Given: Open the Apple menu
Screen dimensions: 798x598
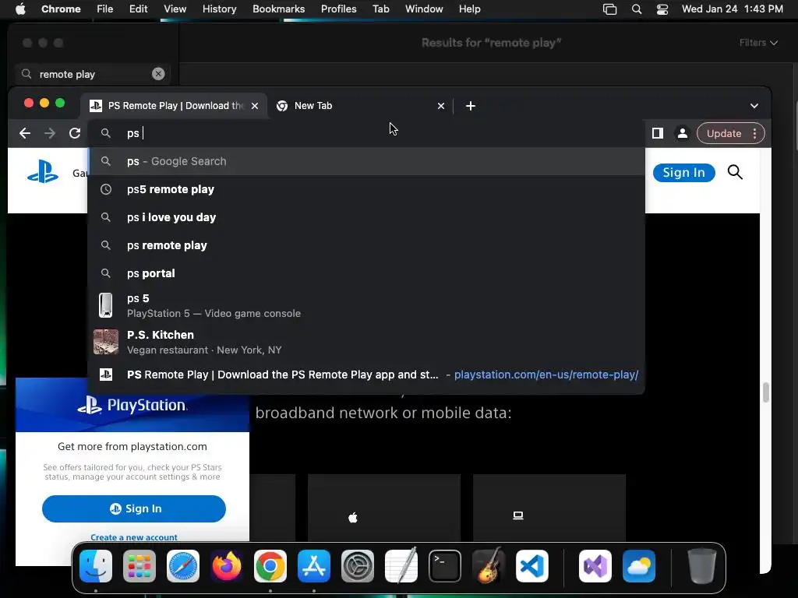Looking at the screenshot, I should [20, 9].
